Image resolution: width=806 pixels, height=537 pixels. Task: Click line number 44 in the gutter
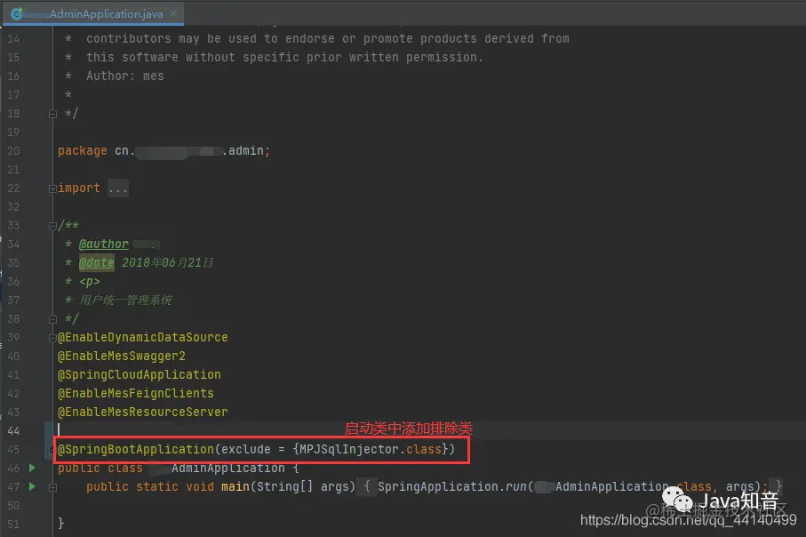[x=13, y=430]
